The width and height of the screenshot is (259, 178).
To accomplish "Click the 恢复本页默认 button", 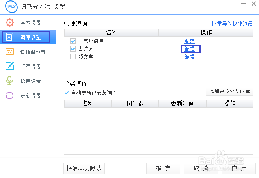I will tap(84, 169).
